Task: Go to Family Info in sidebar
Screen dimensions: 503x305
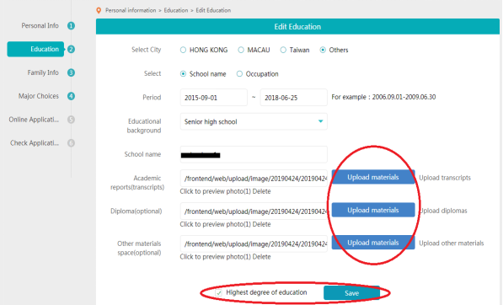Action: tap(43, 72)
